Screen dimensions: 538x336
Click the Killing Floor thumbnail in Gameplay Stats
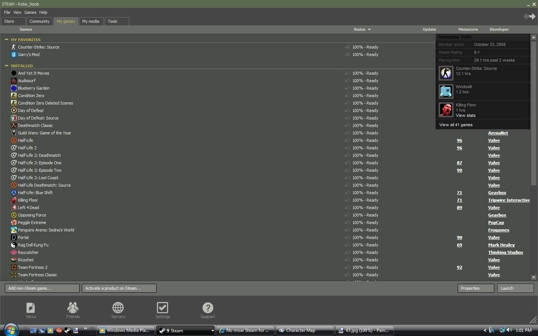(x=446, y=110)
